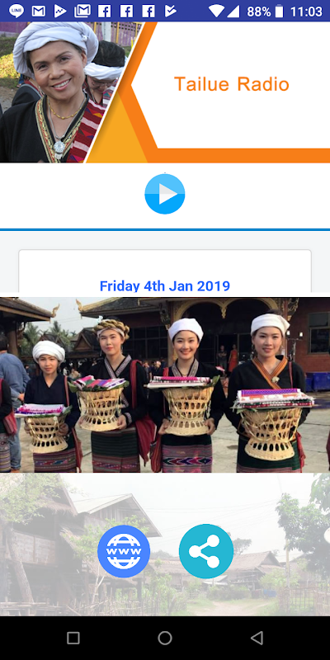The image size is (330, 660).
Task: Tap the Friday 4th Jan 2019 date heading
Action: click(164, 285)
